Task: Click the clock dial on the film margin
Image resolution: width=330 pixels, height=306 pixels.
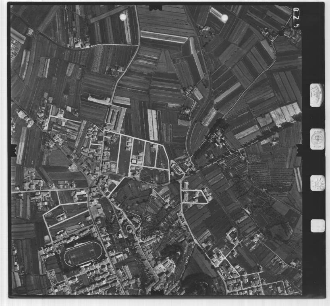Action: coord(318,183)
